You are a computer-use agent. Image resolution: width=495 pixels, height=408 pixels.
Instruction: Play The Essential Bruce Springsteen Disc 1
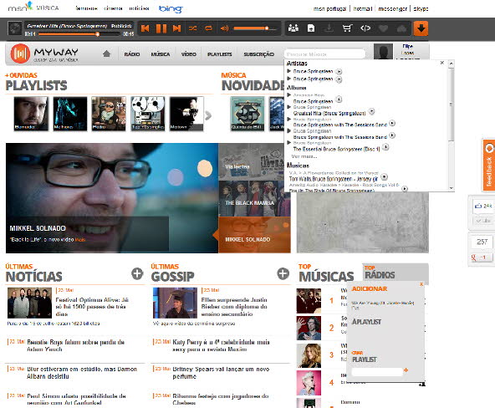(385, 147)
